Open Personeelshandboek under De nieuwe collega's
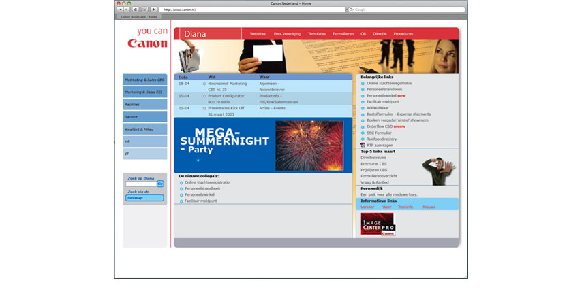The height and width of the screenshot is (289, 584). pyautogui.click(x=202, y=189)
